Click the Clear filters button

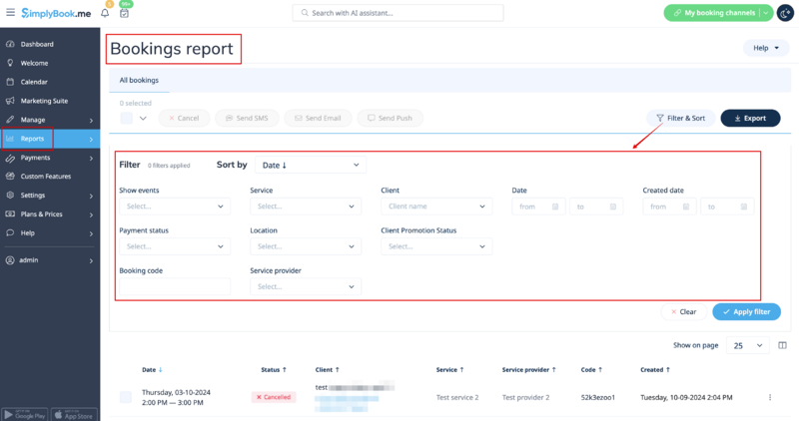(684, 311)
